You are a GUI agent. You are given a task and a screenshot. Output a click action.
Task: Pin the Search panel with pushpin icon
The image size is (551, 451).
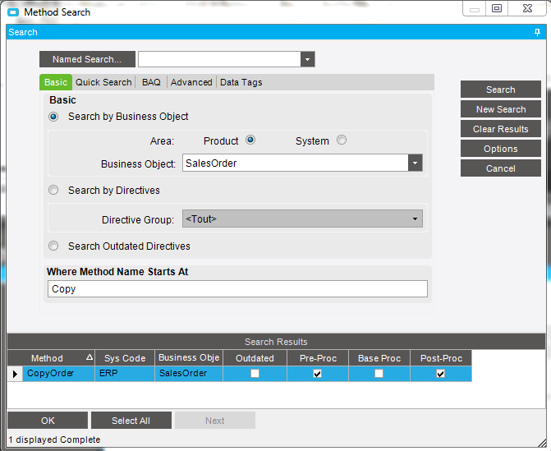[537, 32]
